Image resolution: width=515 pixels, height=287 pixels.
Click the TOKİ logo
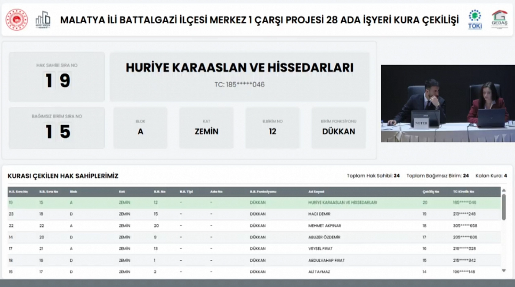[474, 19]
